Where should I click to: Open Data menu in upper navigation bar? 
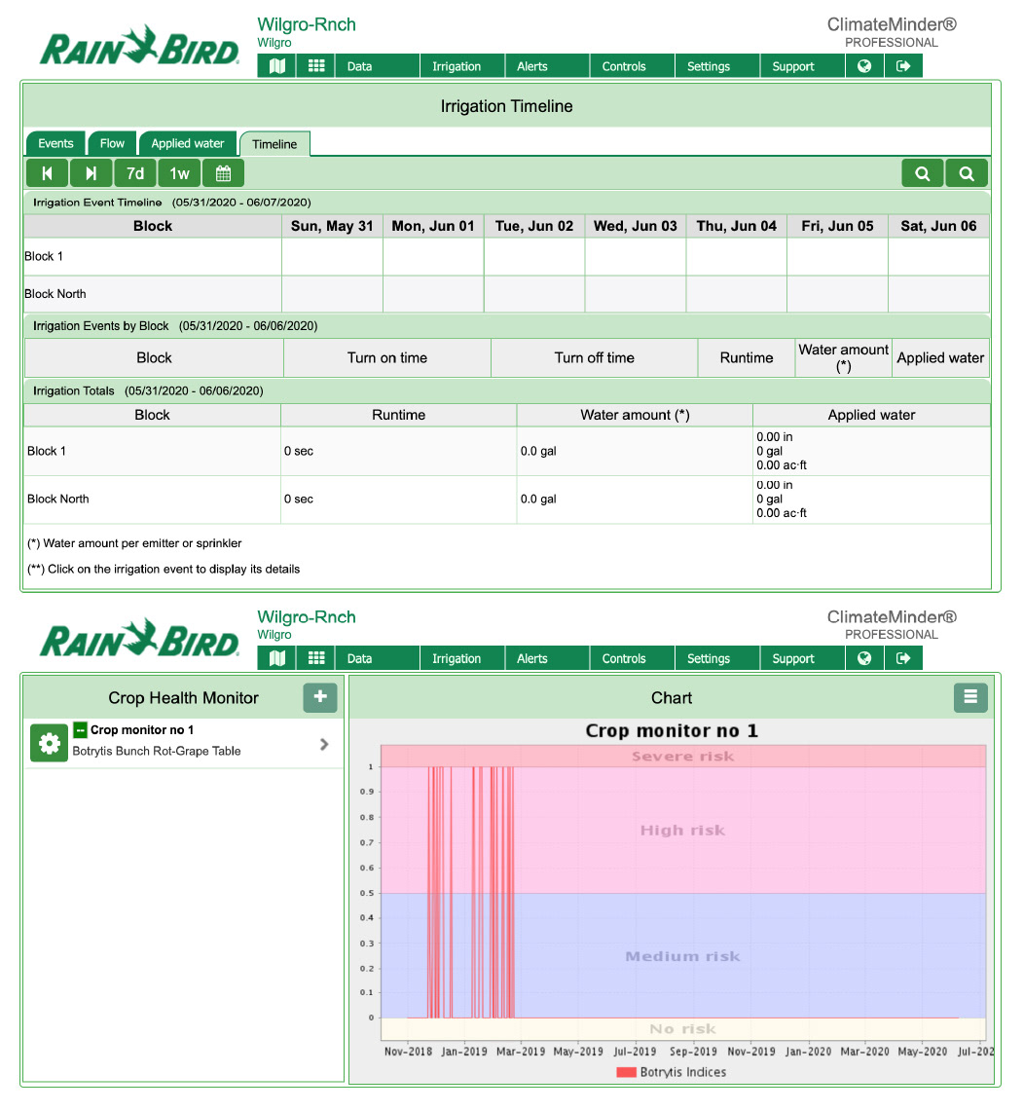pos(377,66)
